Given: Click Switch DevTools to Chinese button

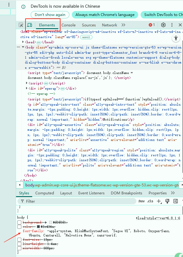Looking at the screenshot, I should (162, 15).
